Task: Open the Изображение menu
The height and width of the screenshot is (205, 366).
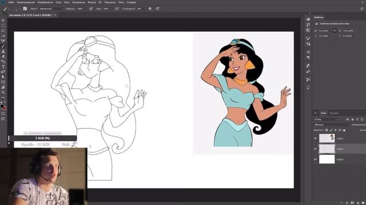Action: [45, 2]
